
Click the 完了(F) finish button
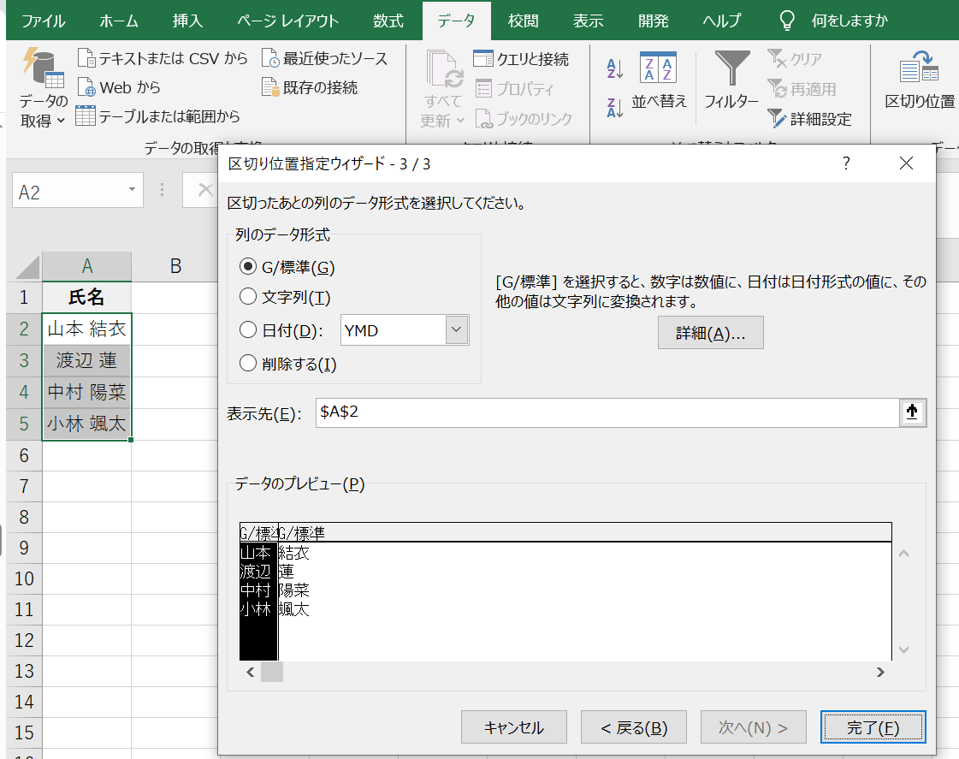pyautogui.click(x=873, y=727)
